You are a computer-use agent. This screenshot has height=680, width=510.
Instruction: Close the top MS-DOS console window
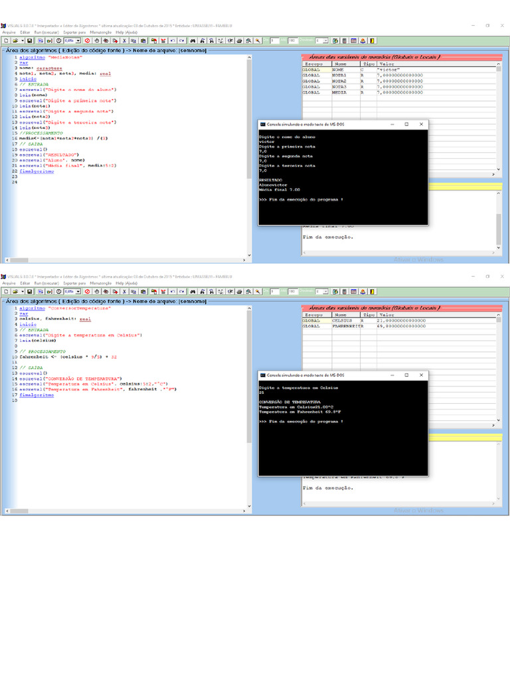point(421,124)
